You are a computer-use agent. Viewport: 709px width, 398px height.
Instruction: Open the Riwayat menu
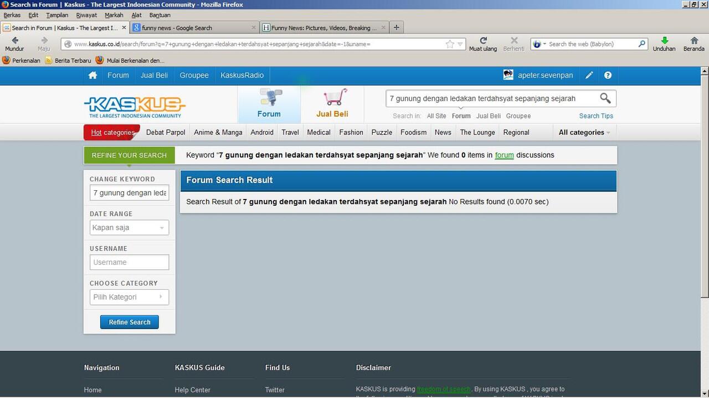(86, 15)
